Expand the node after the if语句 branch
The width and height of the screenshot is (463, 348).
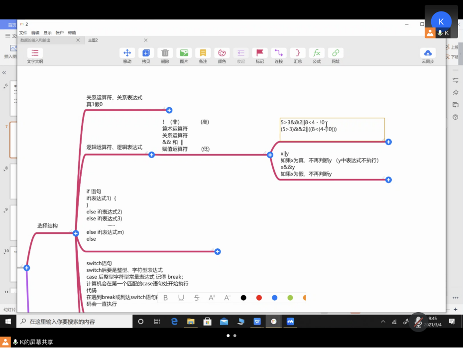218,252
